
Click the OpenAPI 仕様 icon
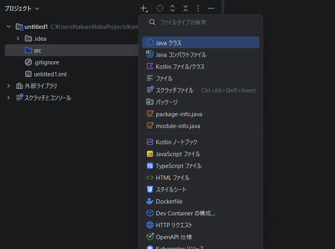pos(150,237)
